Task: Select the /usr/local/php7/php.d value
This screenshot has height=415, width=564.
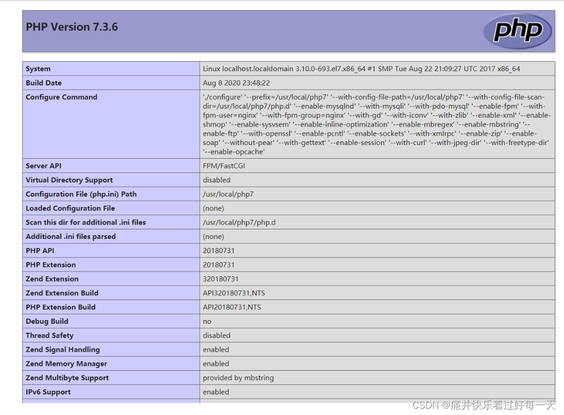Action: (x=239, y=223)
